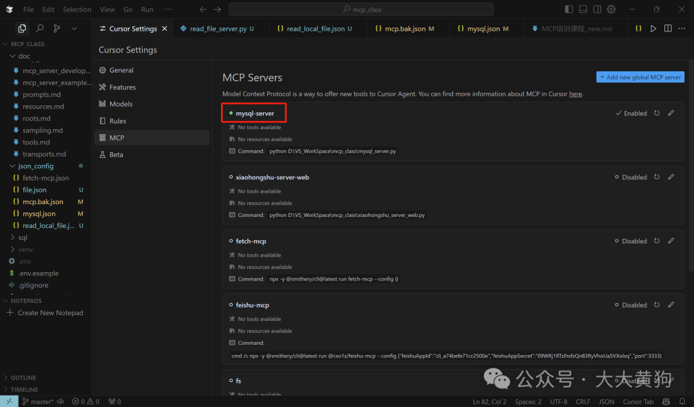Open the Run menu

(147, 9)
